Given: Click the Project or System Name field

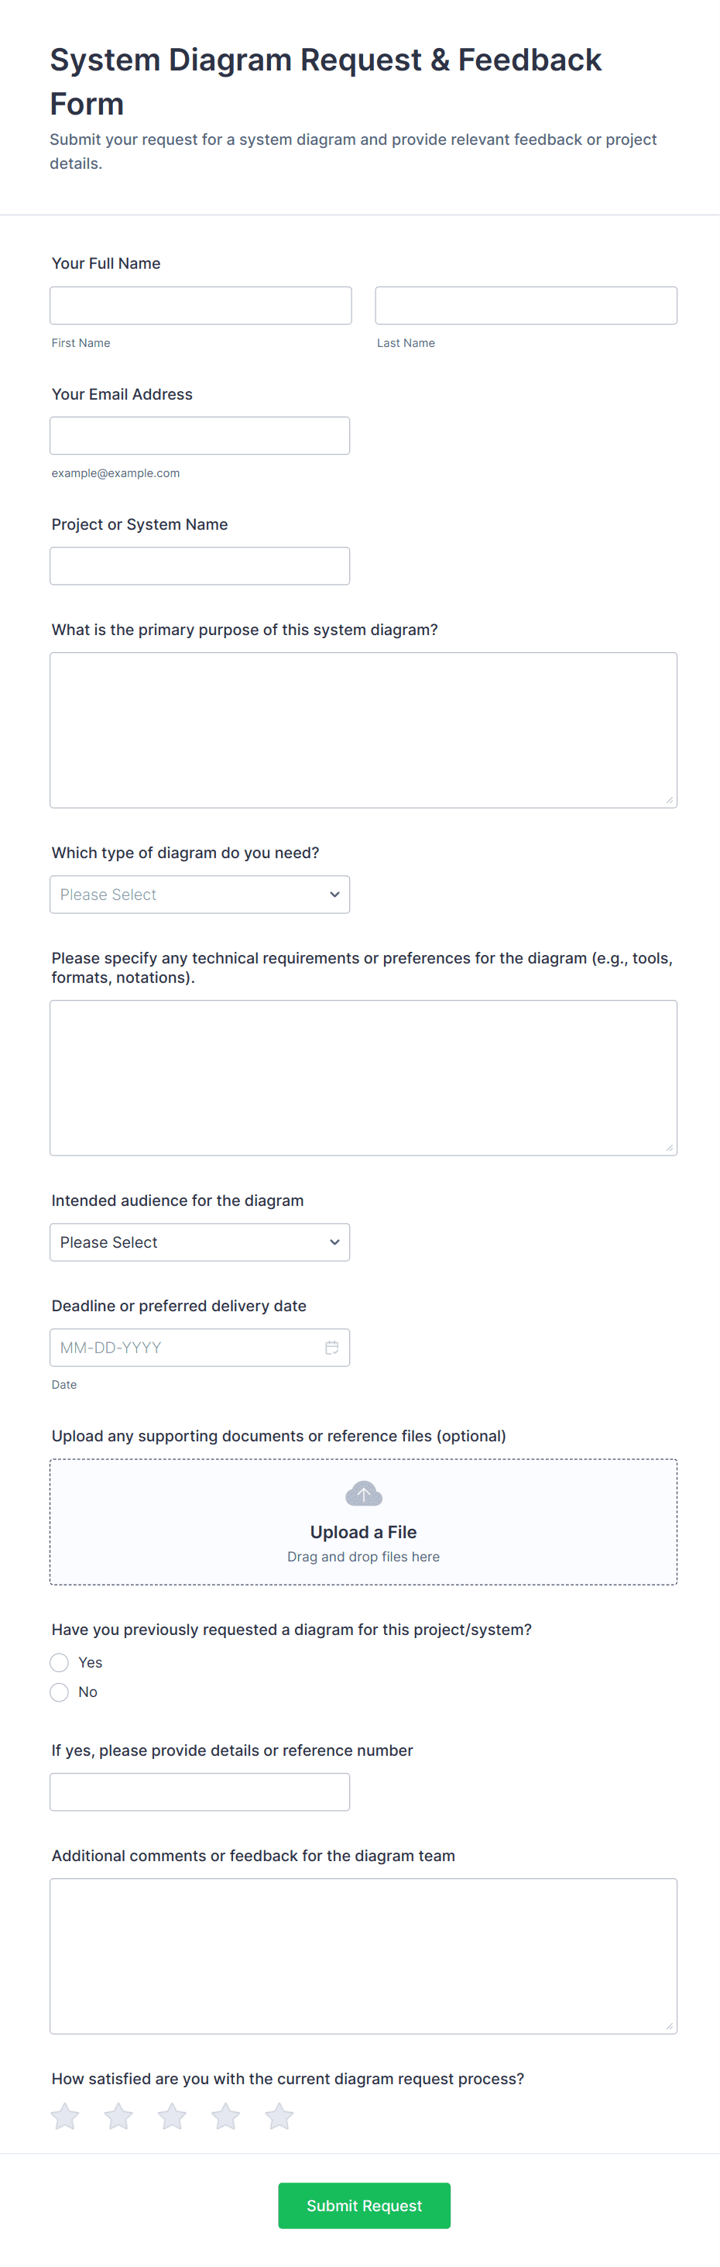Looking at the screenshot, I should (200, 566).
